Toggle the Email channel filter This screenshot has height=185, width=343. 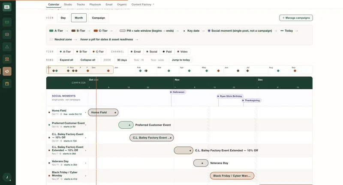coord(135,52)
